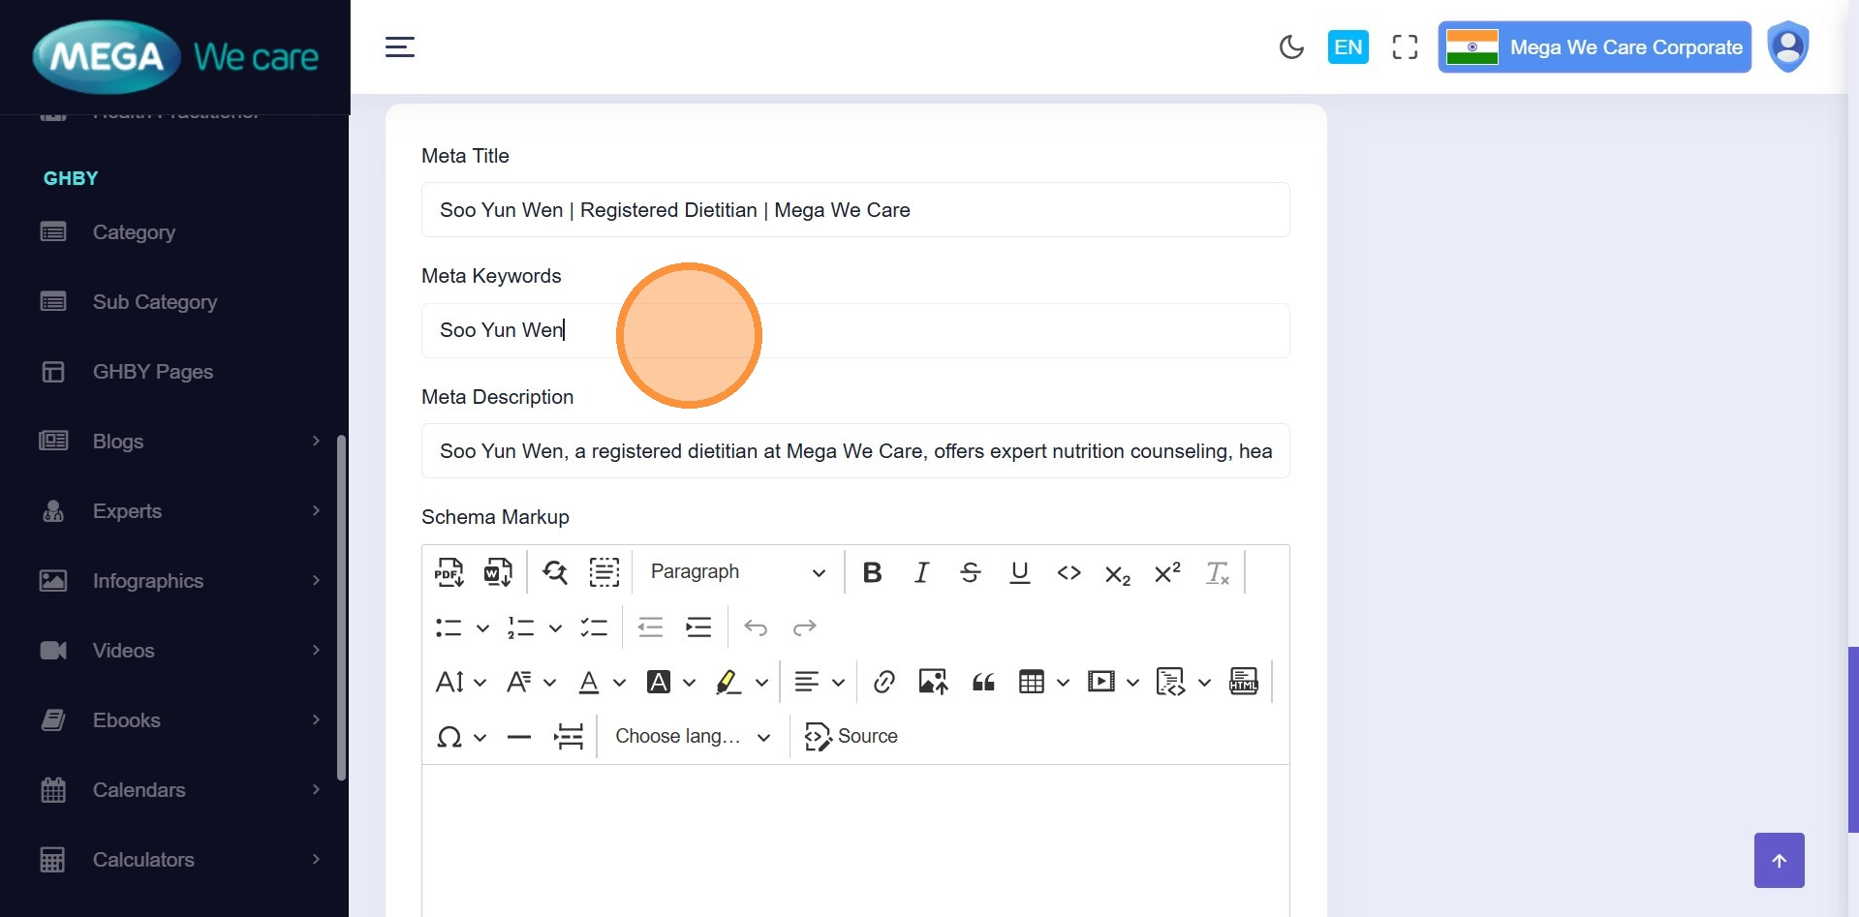Click the Meta Title input field
1859x917 pixels.
(854, 210)
